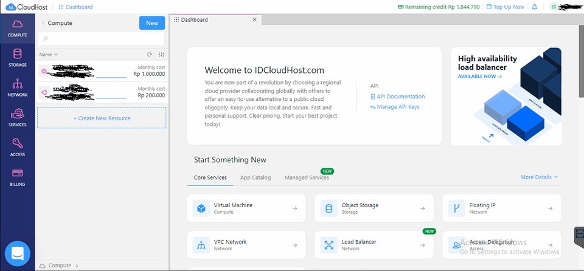
Task: Open the Compute section in sidebar
Action: (18, 29)
